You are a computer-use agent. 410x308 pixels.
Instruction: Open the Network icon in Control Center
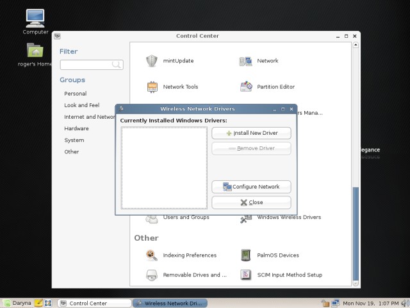tap(245, 61)
